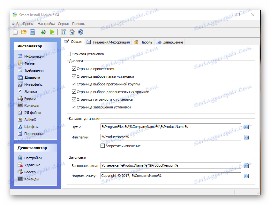Viewport: 271px width, 205px height.
Task: Open the Файл menu
Action: click(16, 24)
